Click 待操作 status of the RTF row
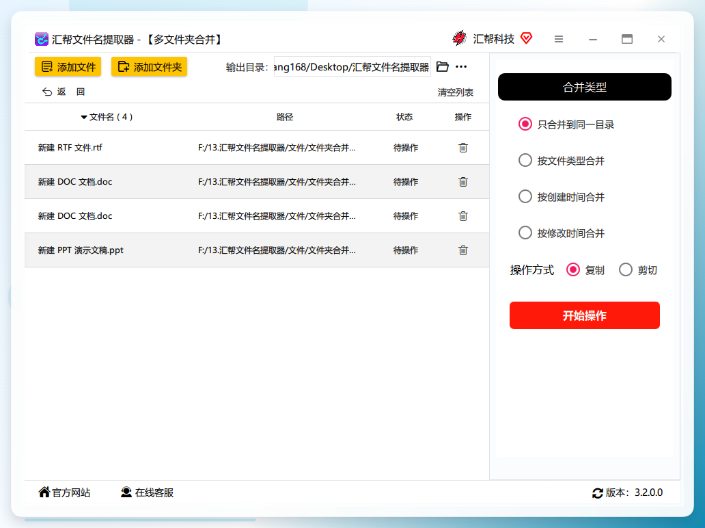 [x=406, y=148]
